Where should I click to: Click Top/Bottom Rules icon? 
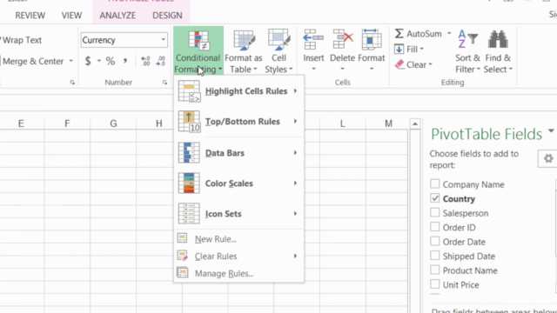[x=189, y=122]
